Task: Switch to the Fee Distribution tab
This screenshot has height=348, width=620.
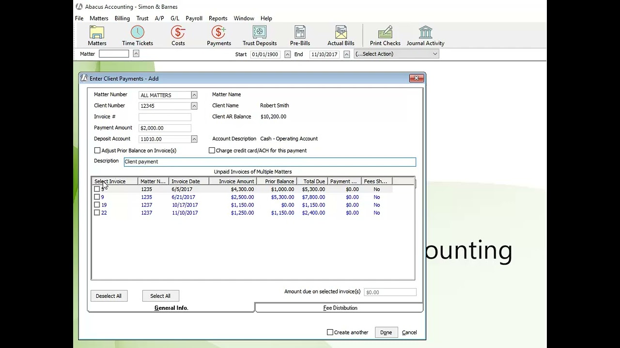Action: point(340,308)
